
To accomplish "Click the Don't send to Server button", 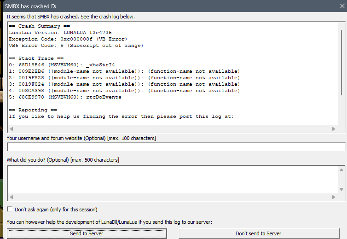I will click(259, 233).
